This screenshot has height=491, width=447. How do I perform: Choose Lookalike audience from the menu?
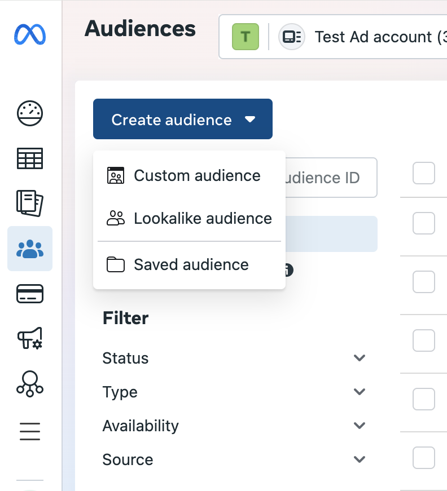click(189, 218)
